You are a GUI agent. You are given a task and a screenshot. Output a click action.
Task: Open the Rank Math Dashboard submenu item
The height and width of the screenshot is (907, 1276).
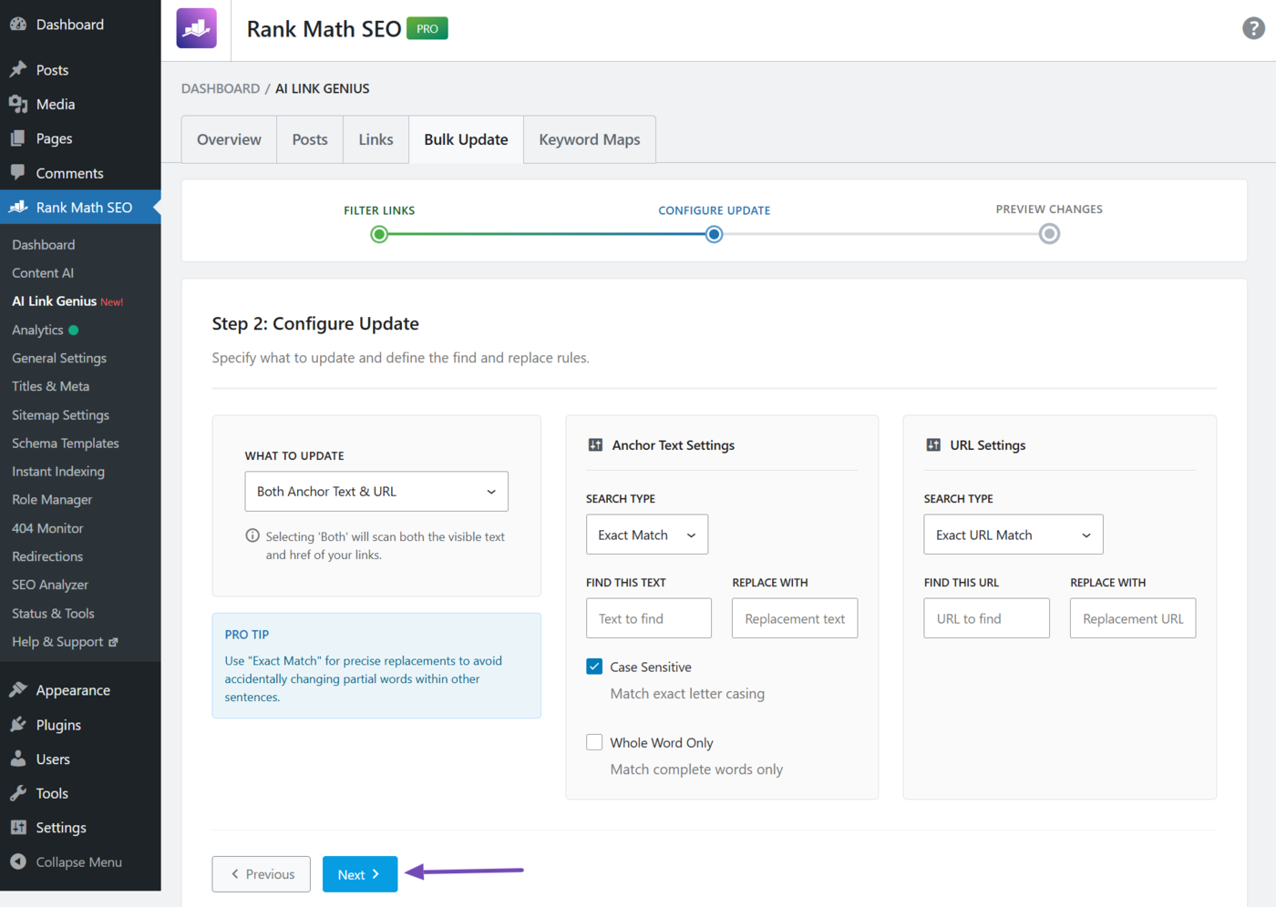[44, 244]
